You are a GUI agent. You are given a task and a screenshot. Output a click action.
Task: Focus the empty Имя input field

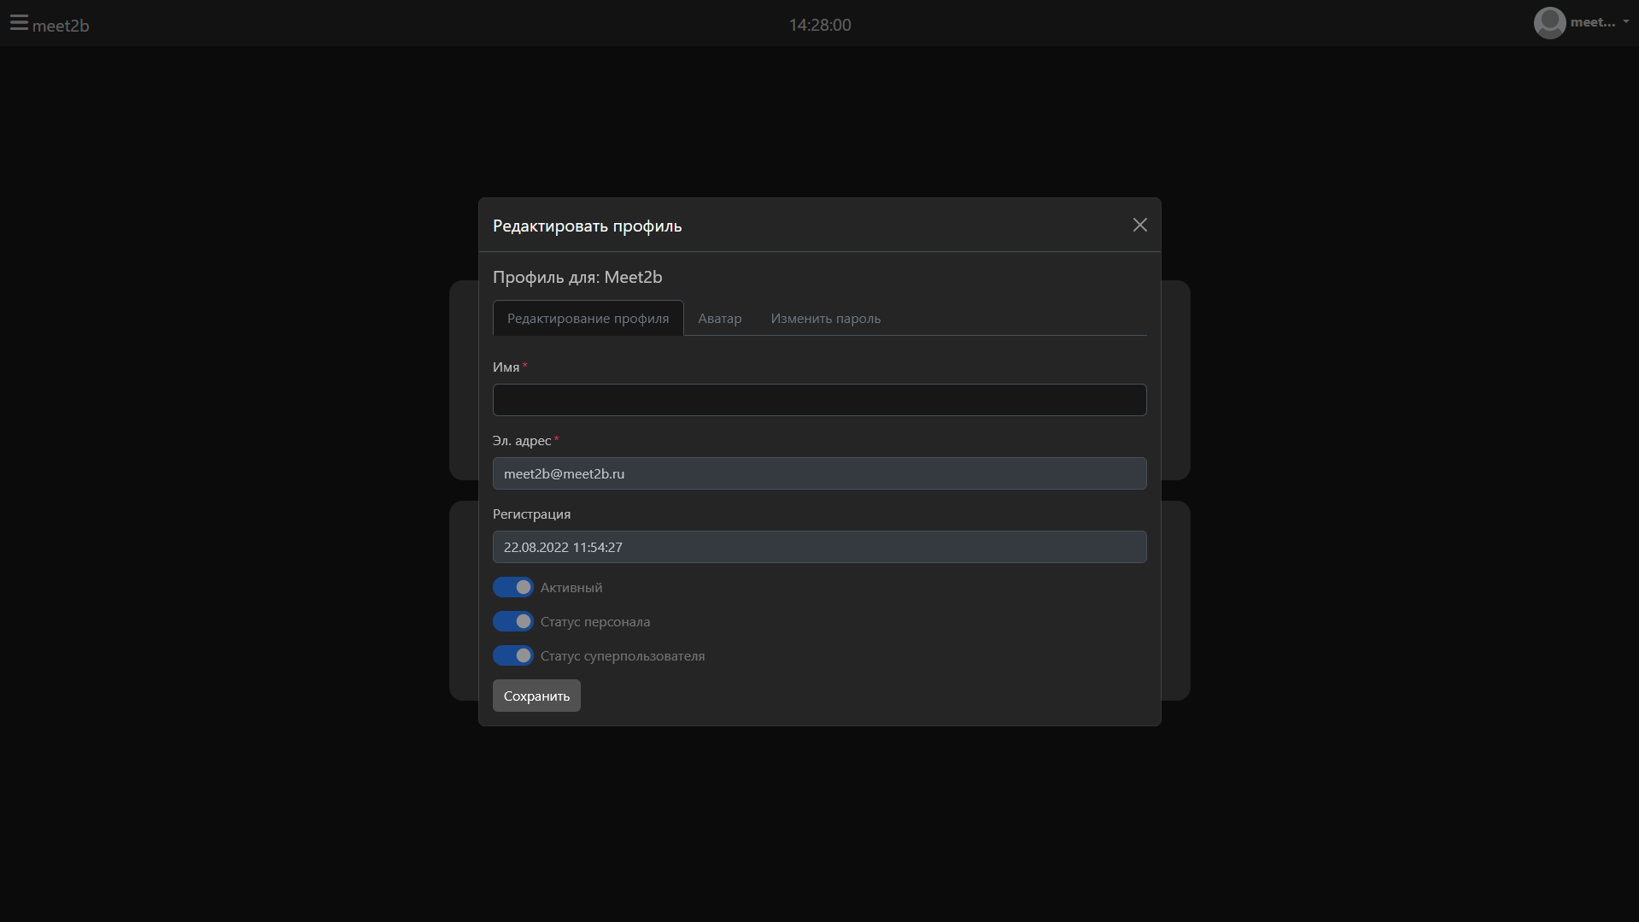[x=819, y=400]
